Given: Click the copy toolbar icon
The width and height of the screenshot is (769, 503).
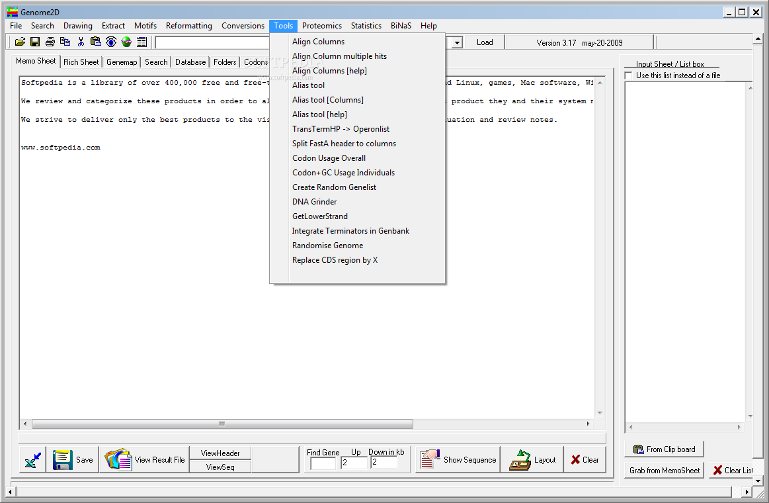Looking at the screenshot, I should [x=65, y=42].
